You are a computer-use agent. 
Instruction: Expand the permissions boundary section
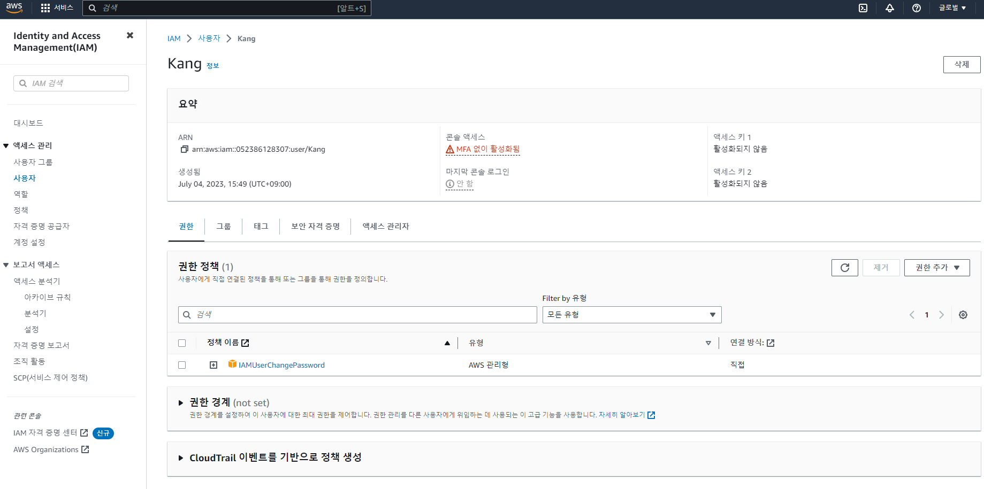coord(181,403)
